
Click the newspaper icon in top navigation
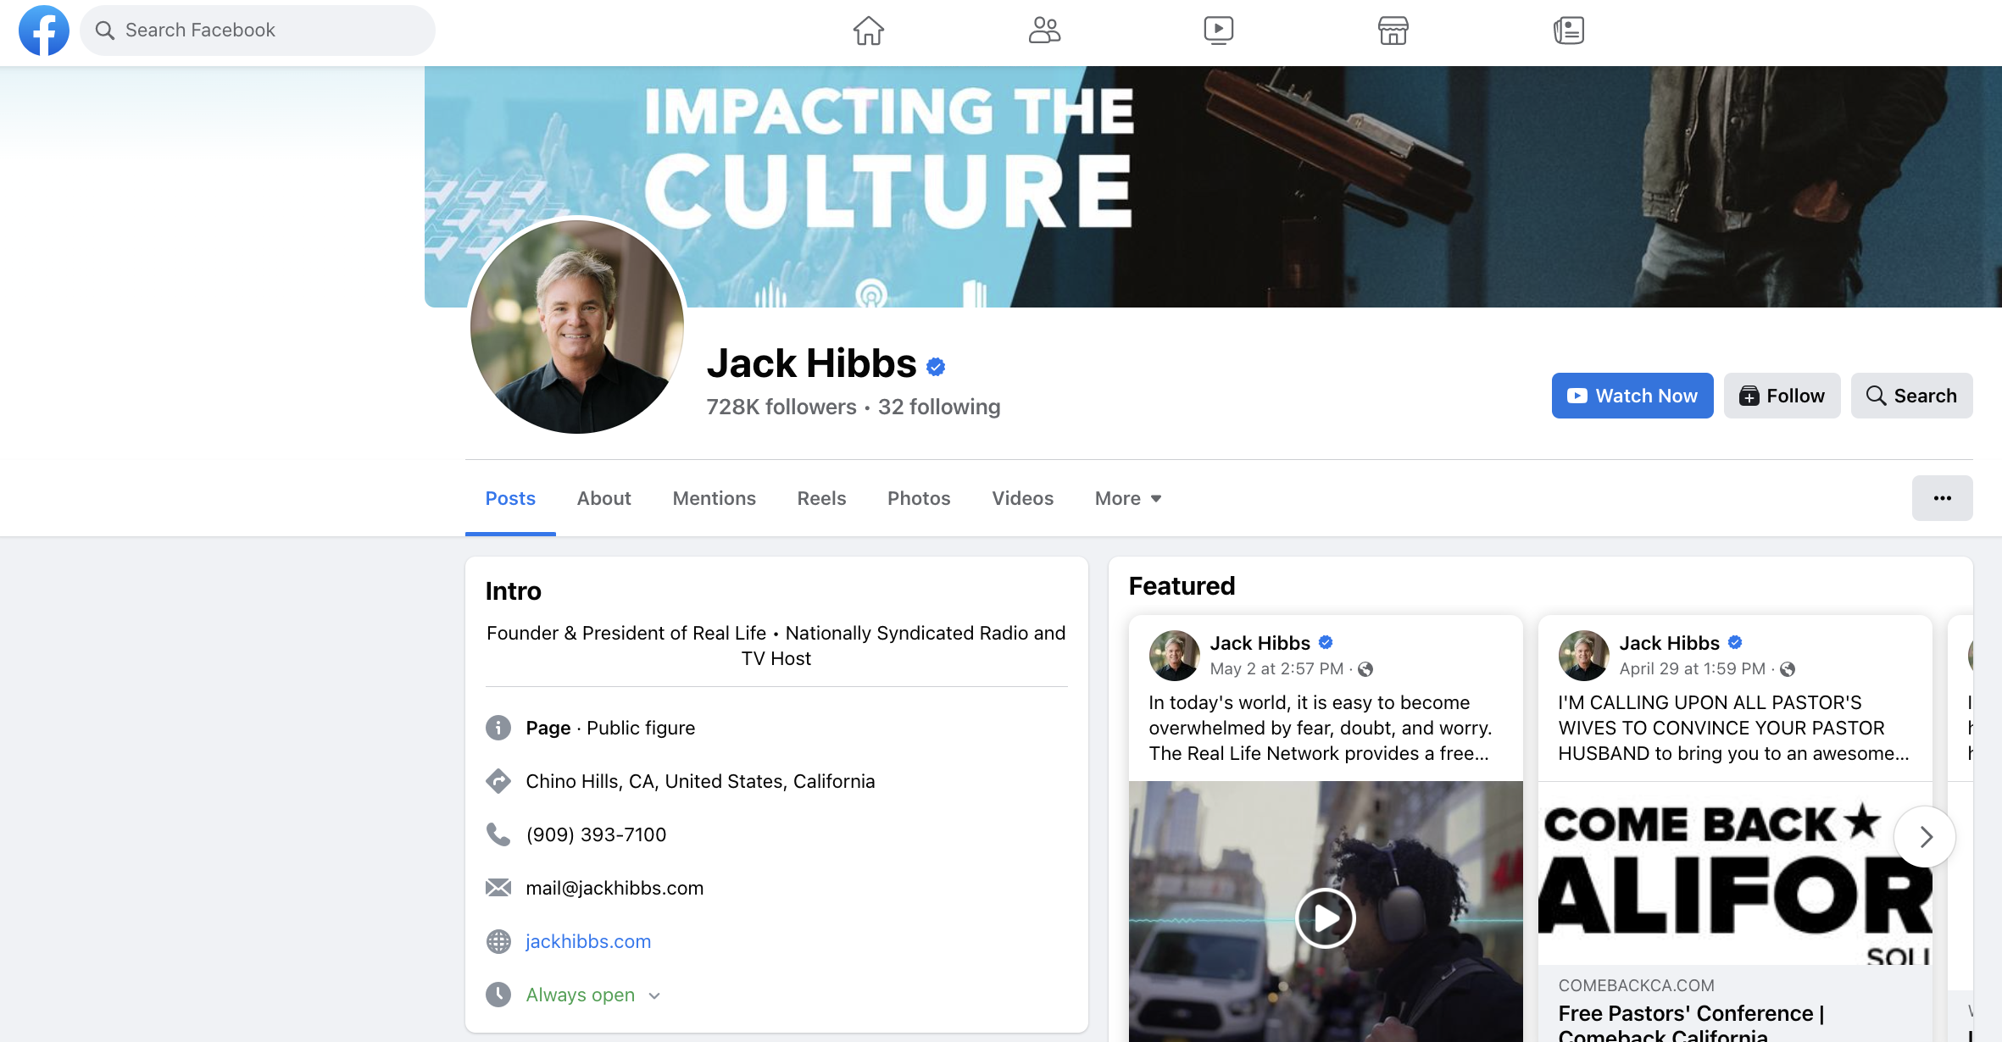pyautogui.click(x=1568, y=30)
